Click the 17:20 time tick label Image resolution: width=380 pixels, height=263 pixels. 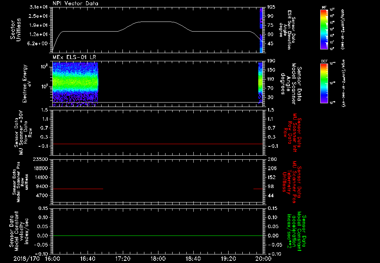(123, 259)
